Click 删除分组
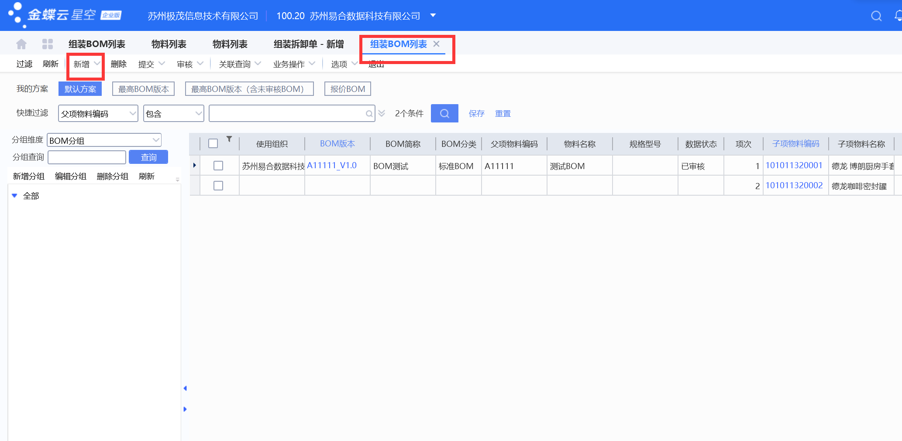Viewport: 902px width, 441px height. pyautogui.click(x=113, y=176)
